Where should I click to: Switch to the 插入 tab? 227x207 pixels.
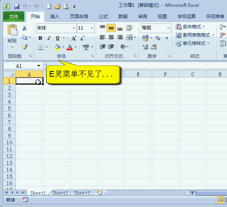(55, 17)
